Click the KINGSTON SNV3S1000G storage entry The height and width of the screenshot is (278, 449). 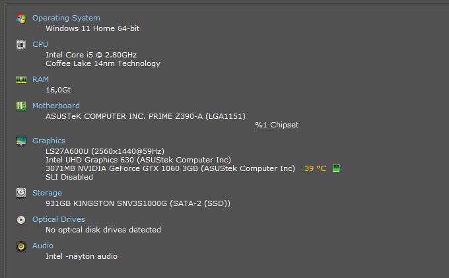tap(137, 203)
